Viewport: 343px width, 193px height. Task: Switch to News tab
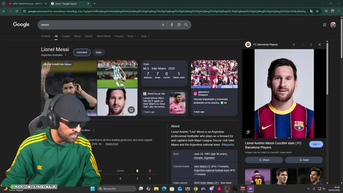click(77, 36)
